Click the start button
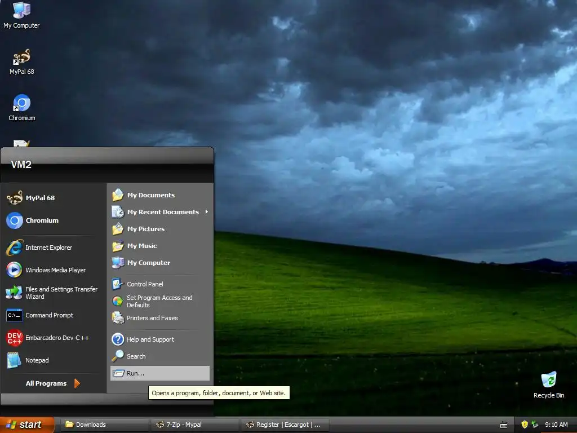This screenshot has width=577, height=433. [27, 425]
